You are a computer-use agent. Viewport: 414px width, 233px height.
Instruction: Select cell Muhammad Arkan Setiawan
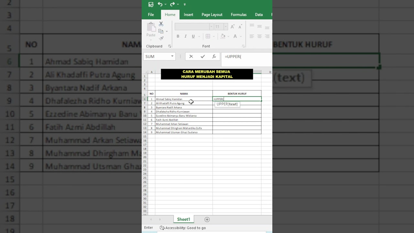click(x=184, y=124)
